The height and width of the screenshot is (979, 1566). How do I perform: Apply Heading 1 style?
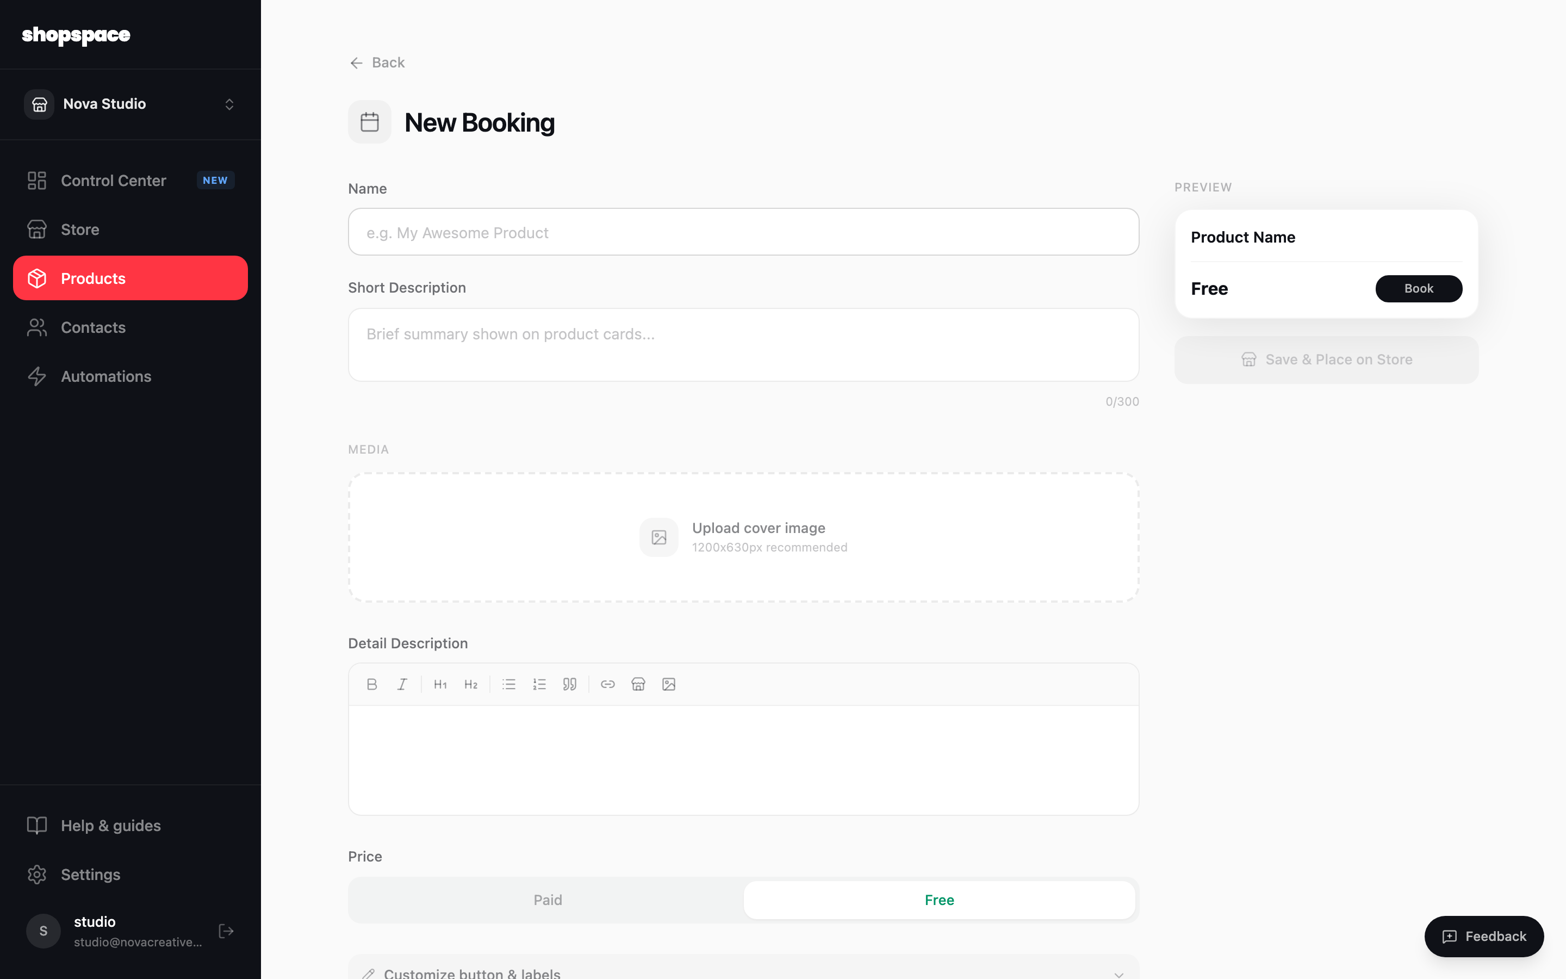pyautogui.click(x=440, y=684)
